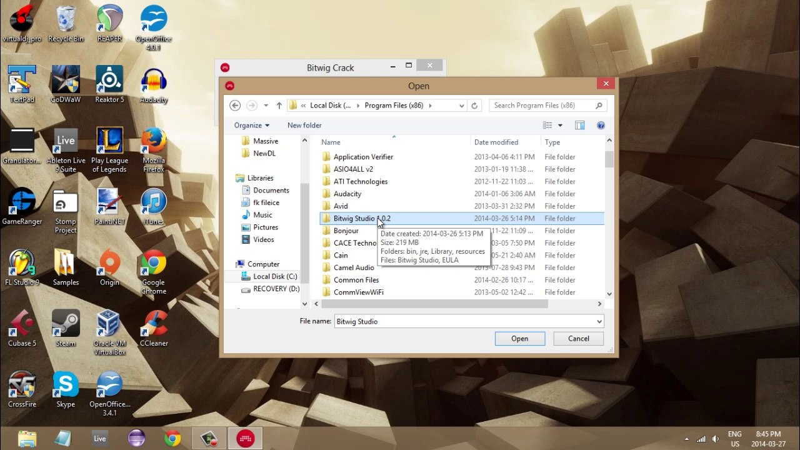Open File Explorer from the taskbar
The height and width of the screenshot is (450, 800).
[x=27, y=439]
